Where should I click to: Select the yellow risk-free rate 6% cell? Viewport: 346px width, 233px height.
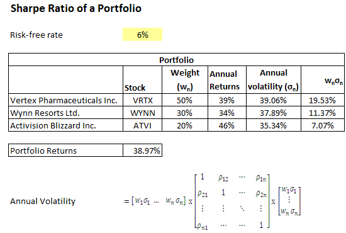(142, 35)
